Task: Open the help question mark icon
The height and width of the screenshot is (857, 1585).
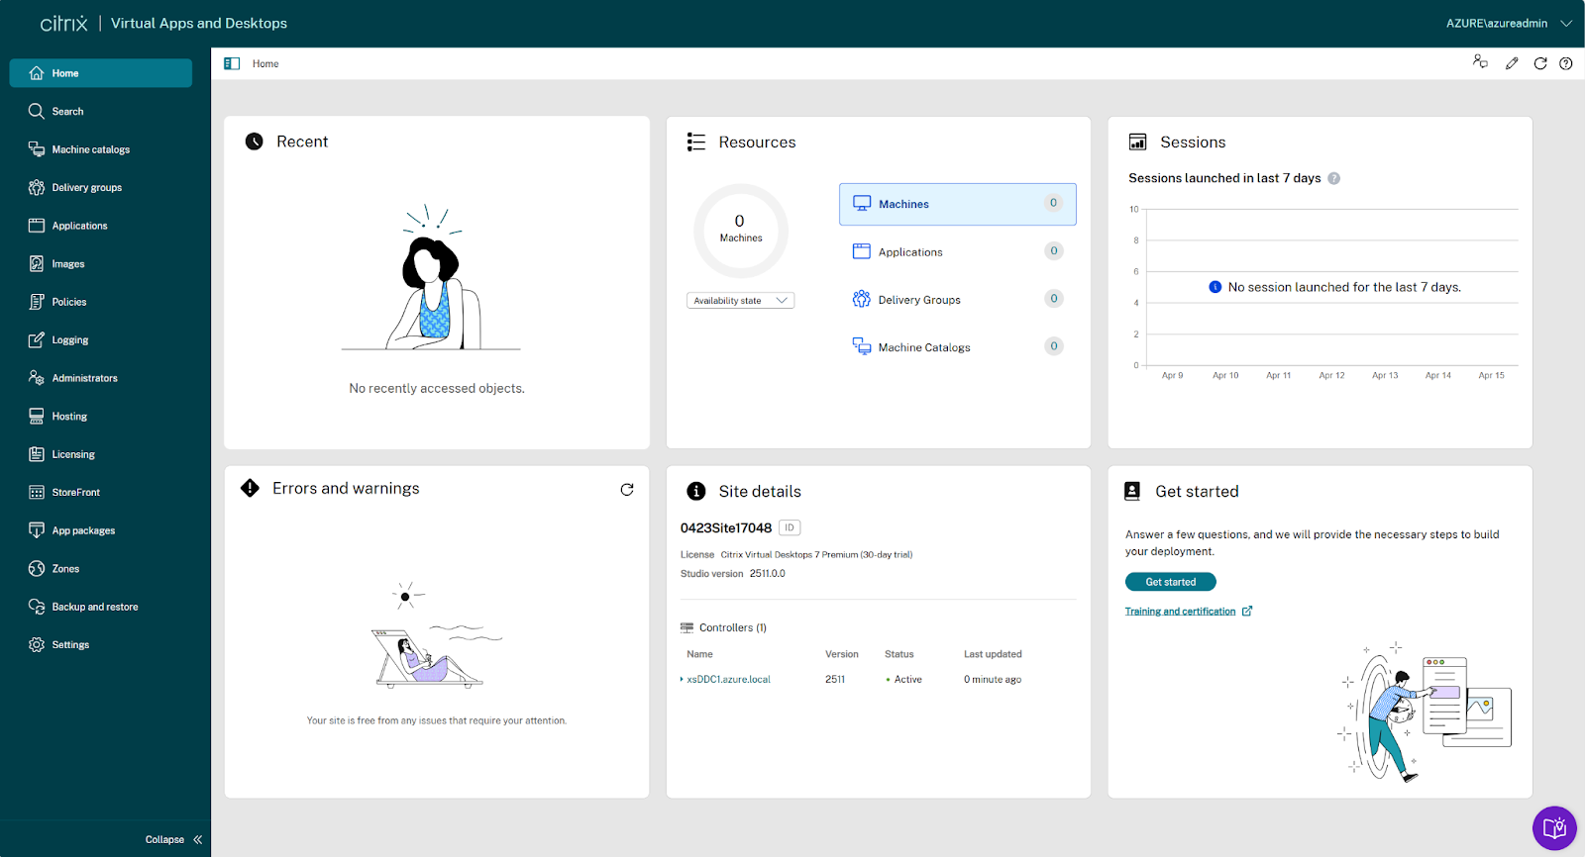Action: 1565,63
